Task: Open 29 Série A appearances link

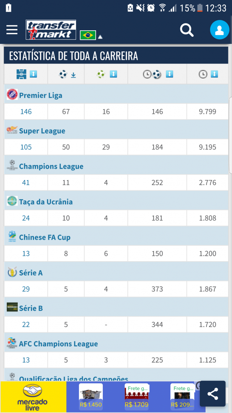Action: (26, 289)
